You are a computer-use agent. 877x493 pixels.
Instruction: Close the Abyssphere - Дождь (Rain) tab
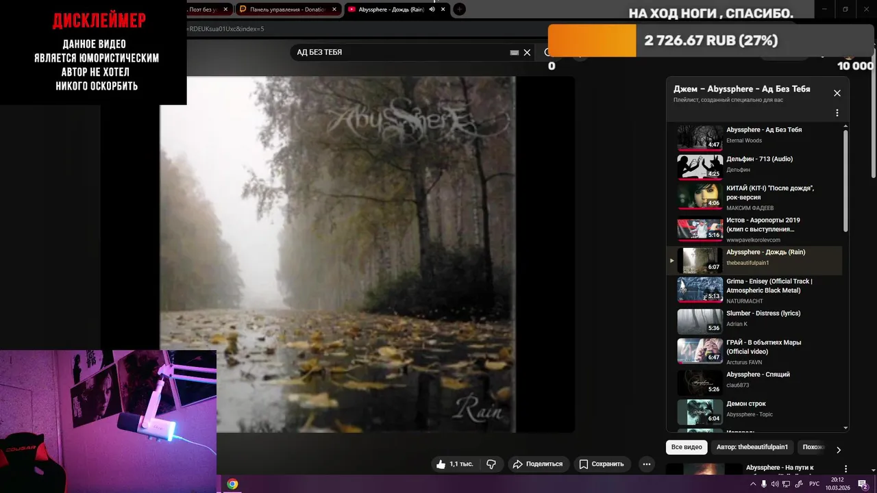(443, 10)
